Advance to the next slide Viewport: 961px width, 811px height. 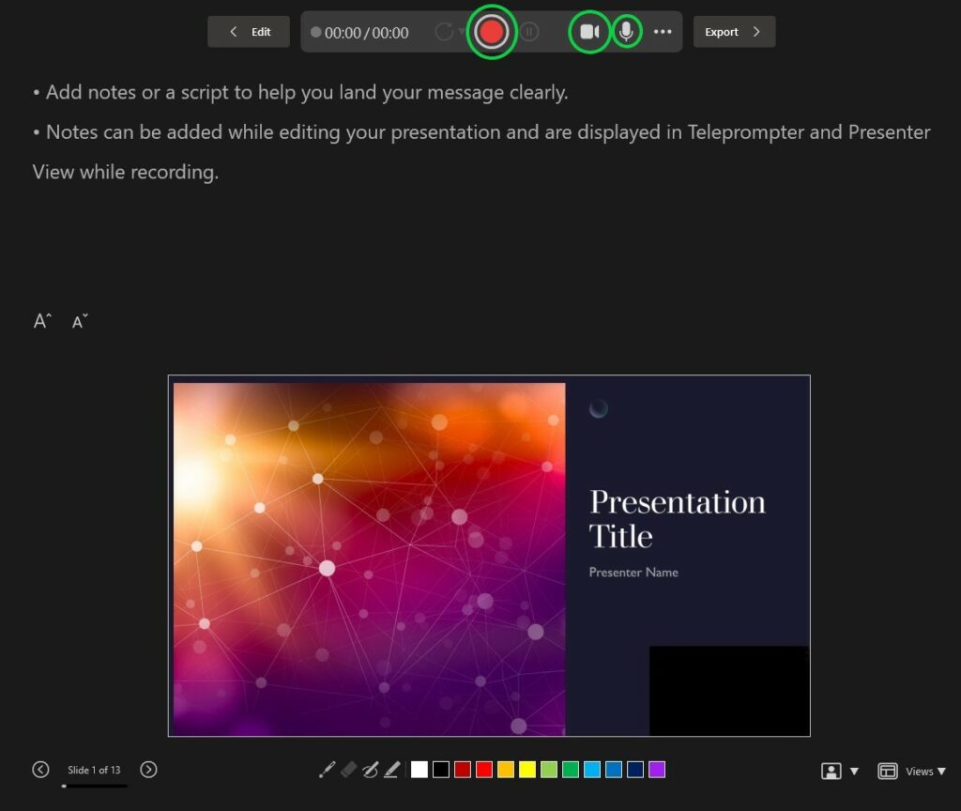[148, 770]
